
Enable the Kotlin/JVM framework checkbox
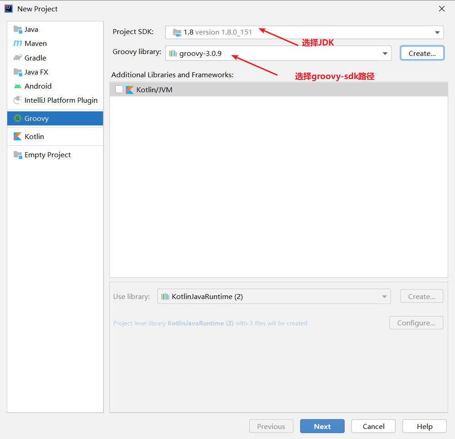click(x=119, y=90)
